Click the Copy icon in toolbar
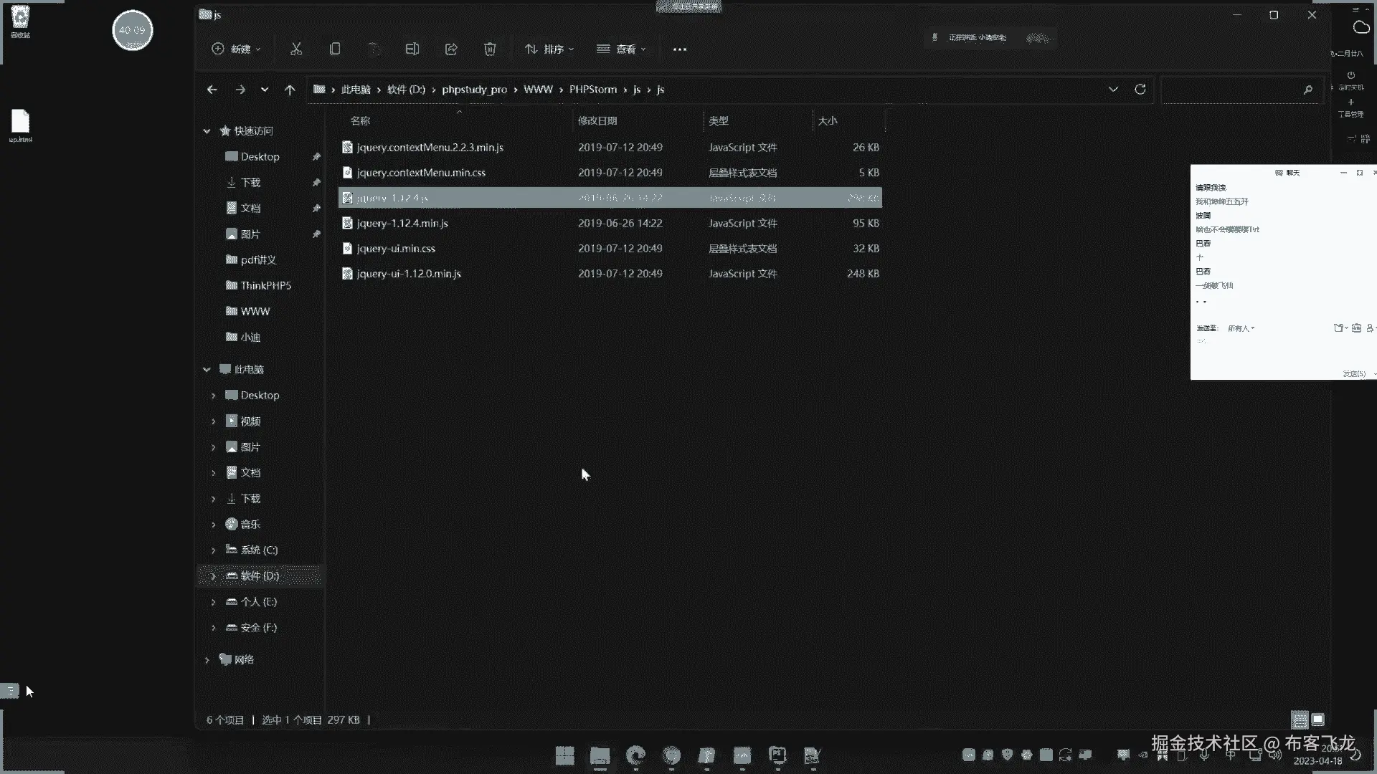 [335, 49]
